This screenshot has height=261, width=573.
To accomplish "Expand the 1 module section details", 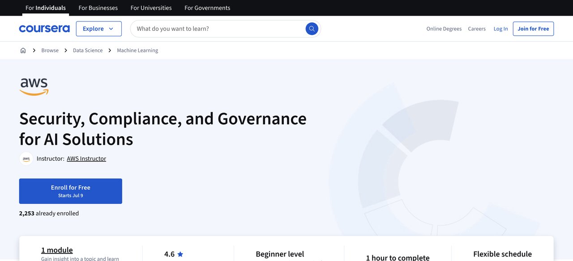I will pos(57,250).
